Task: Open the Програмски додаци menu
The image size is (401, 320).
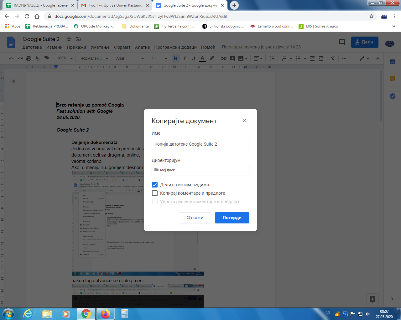Action: (175, 47)
